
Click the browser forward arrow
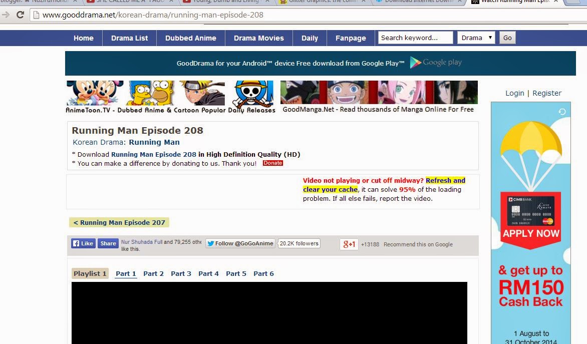6,15
